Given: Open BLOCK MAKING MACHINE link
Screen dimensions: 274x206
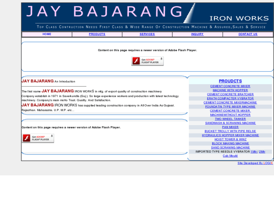Looking at the screenshot, I should (x=230, y=143).
